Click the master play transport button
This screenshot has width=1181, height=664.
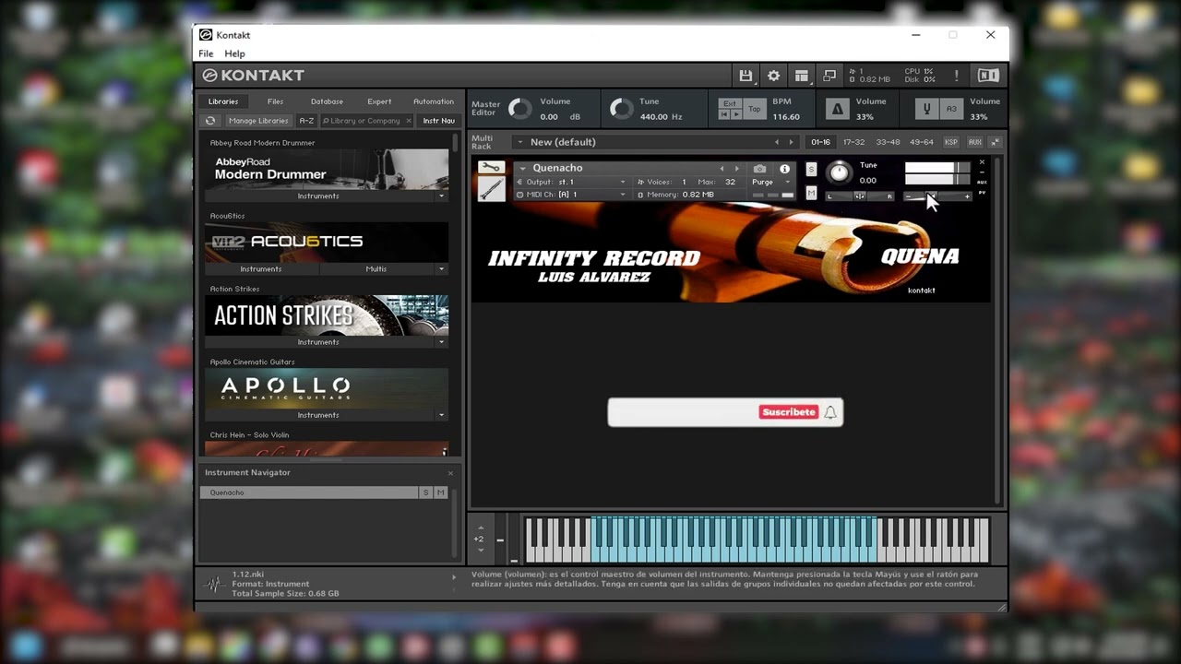tap(736, 114)
